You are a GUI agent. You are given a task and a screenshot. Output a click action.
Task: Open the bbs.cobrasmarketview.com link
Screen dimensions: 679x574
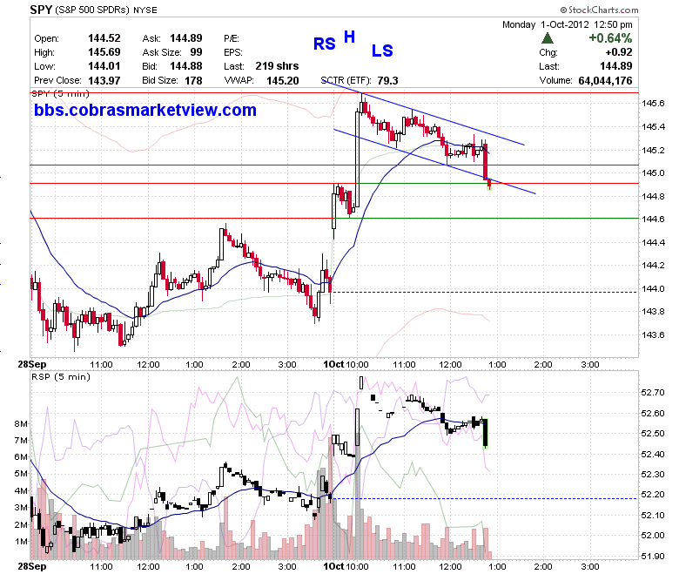click(x=145, y=110)
